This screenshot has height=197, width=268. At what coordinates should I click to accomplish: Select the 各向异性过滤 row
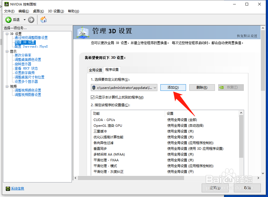click(x=165, y=143)
